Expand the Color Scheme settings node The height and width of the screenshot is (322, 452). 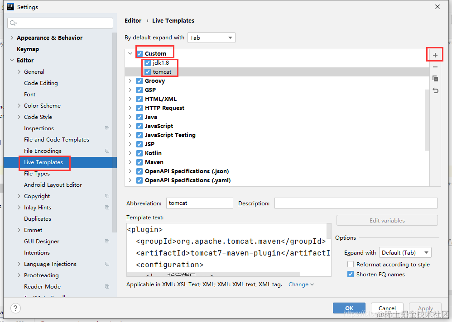19,106
